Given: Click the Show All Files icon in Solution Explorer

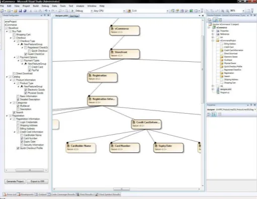Looking at the screenshot, I should pos(215,20).
